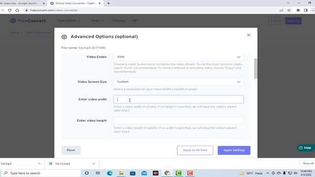
Task: Click the microphone tray icon
Action: (284, 173)
